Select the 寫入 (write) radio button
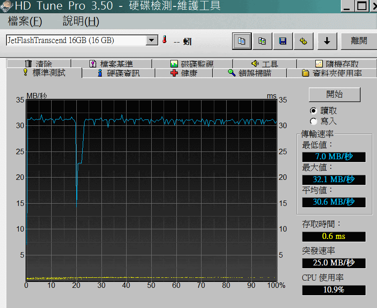Viewport: 377px width, 308px height. pos(313,121)
